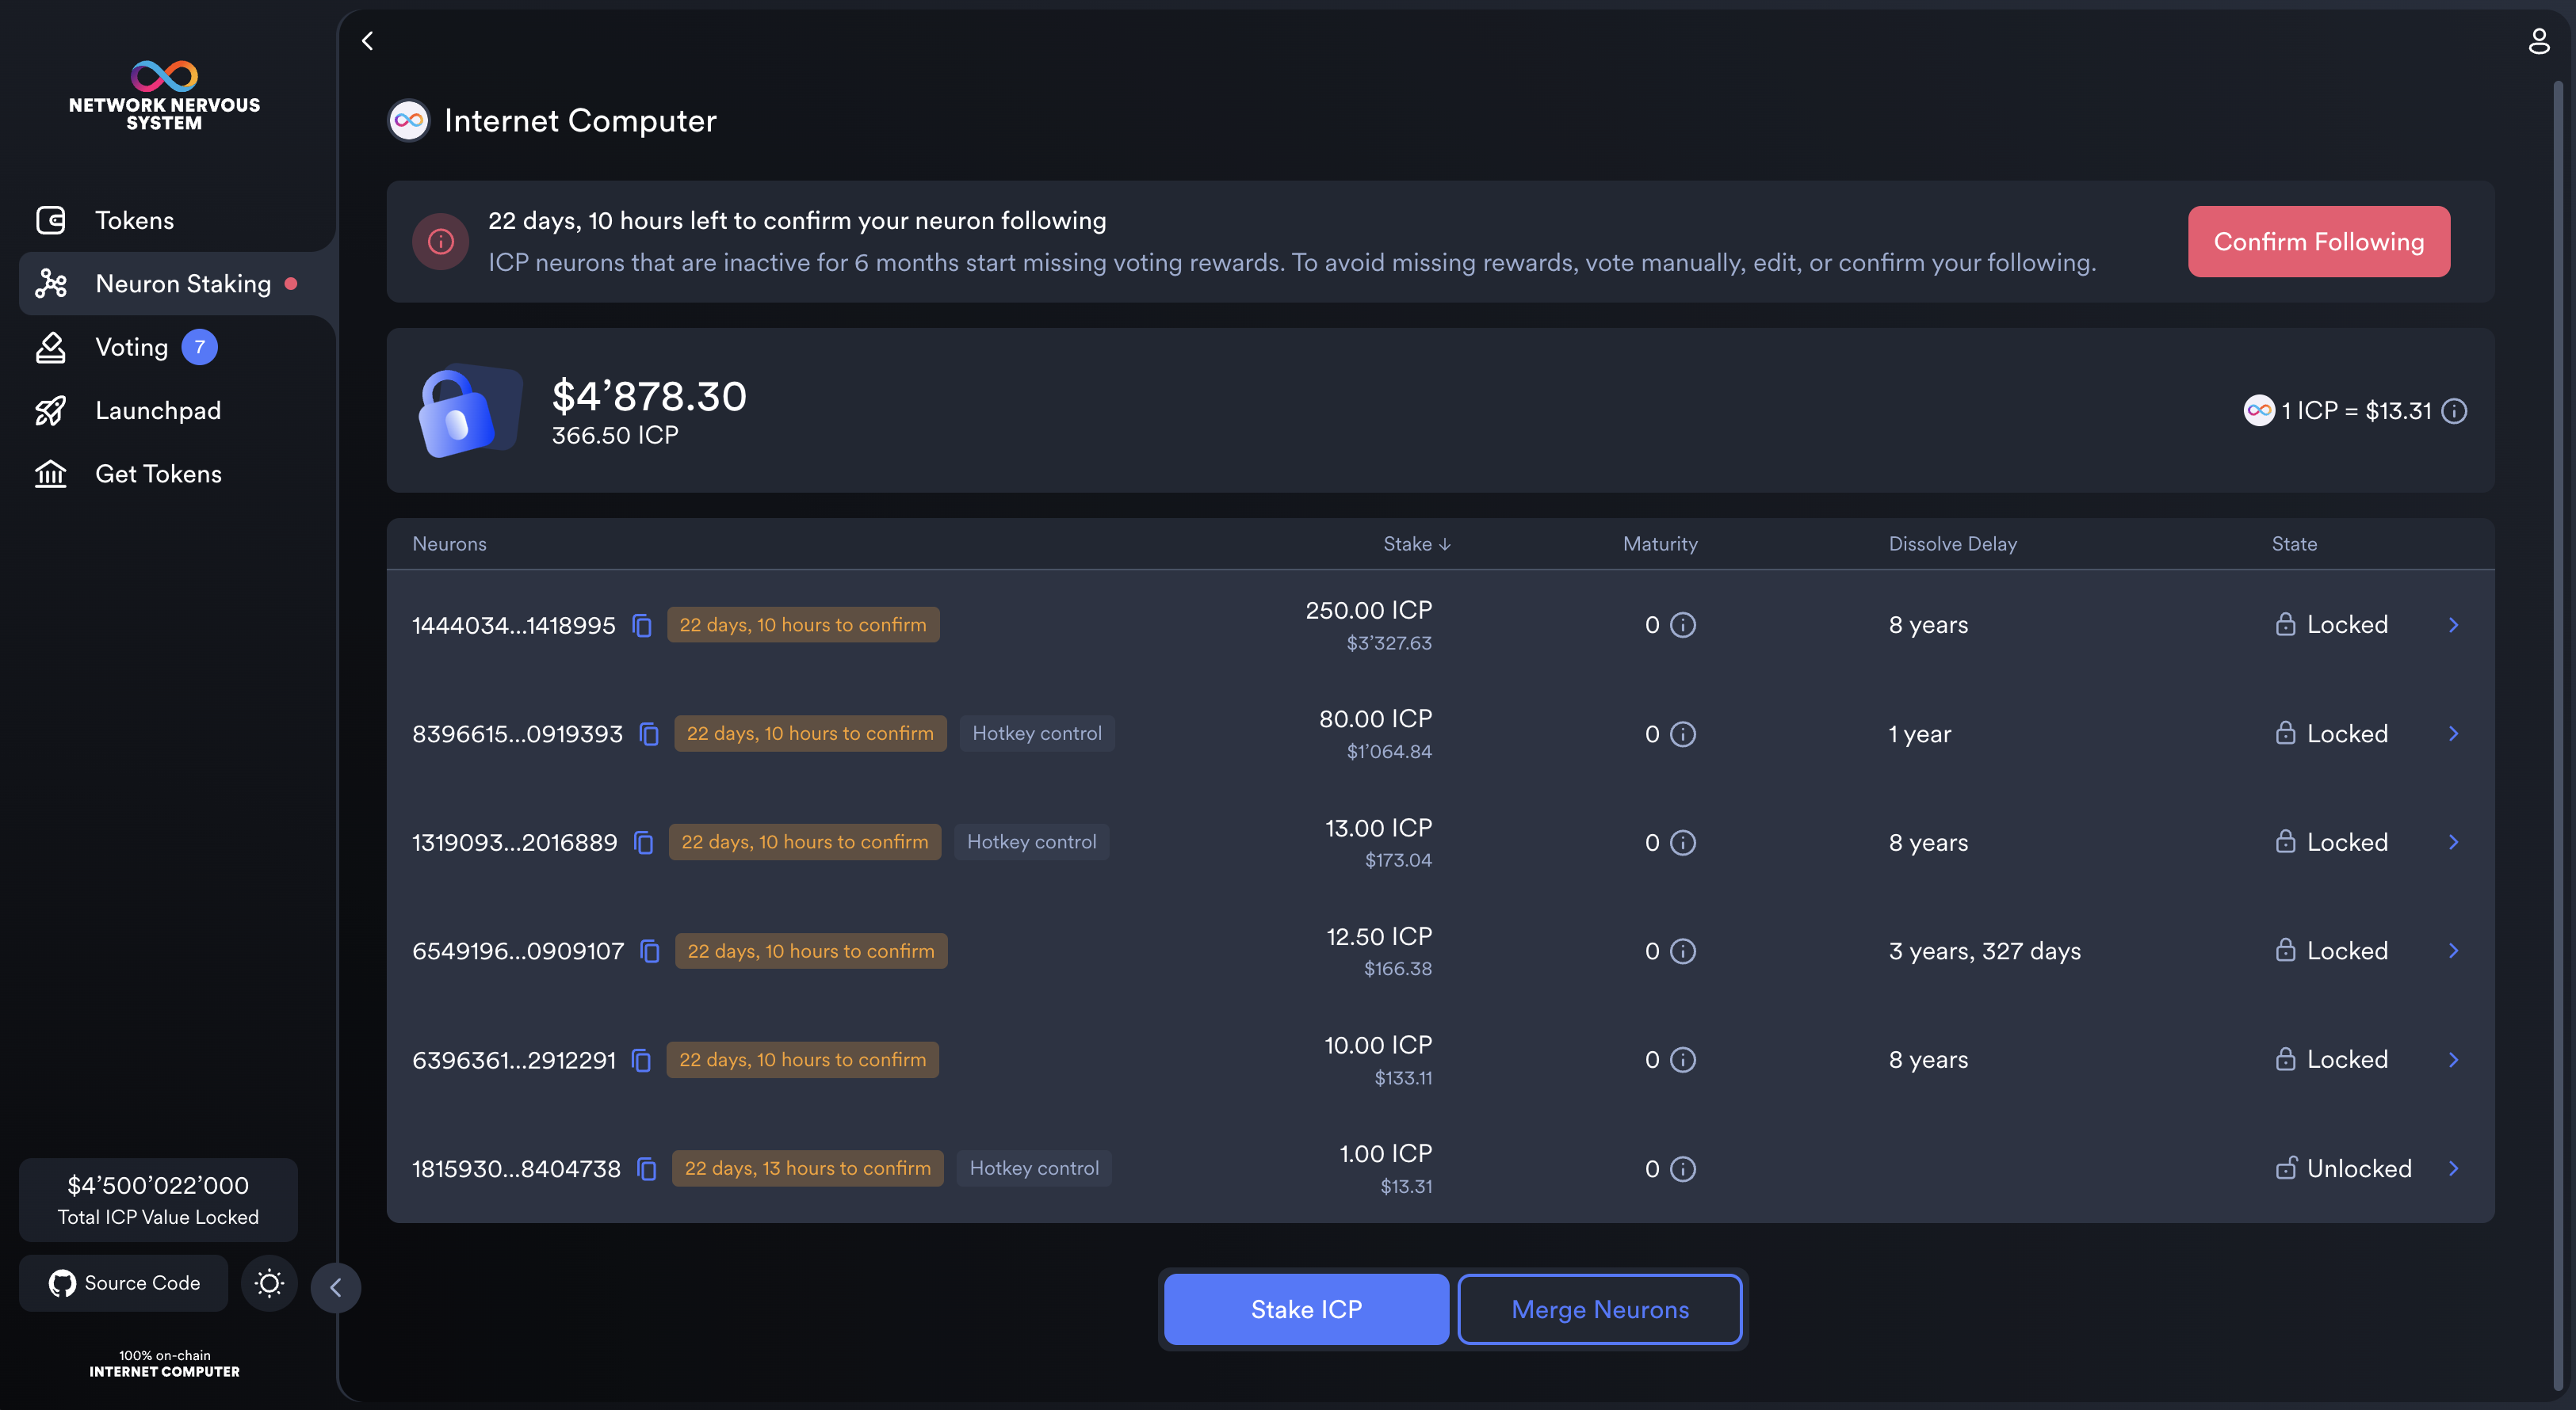Click the Launchpad rocket icon

click(x=51, y=410)
